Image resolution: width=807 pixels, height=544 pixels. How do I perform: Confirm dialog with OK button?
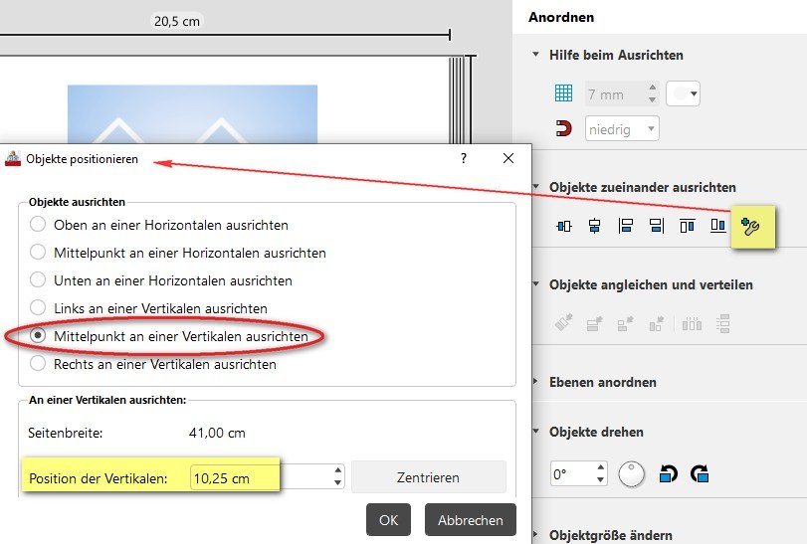click(x=389, y=520)
